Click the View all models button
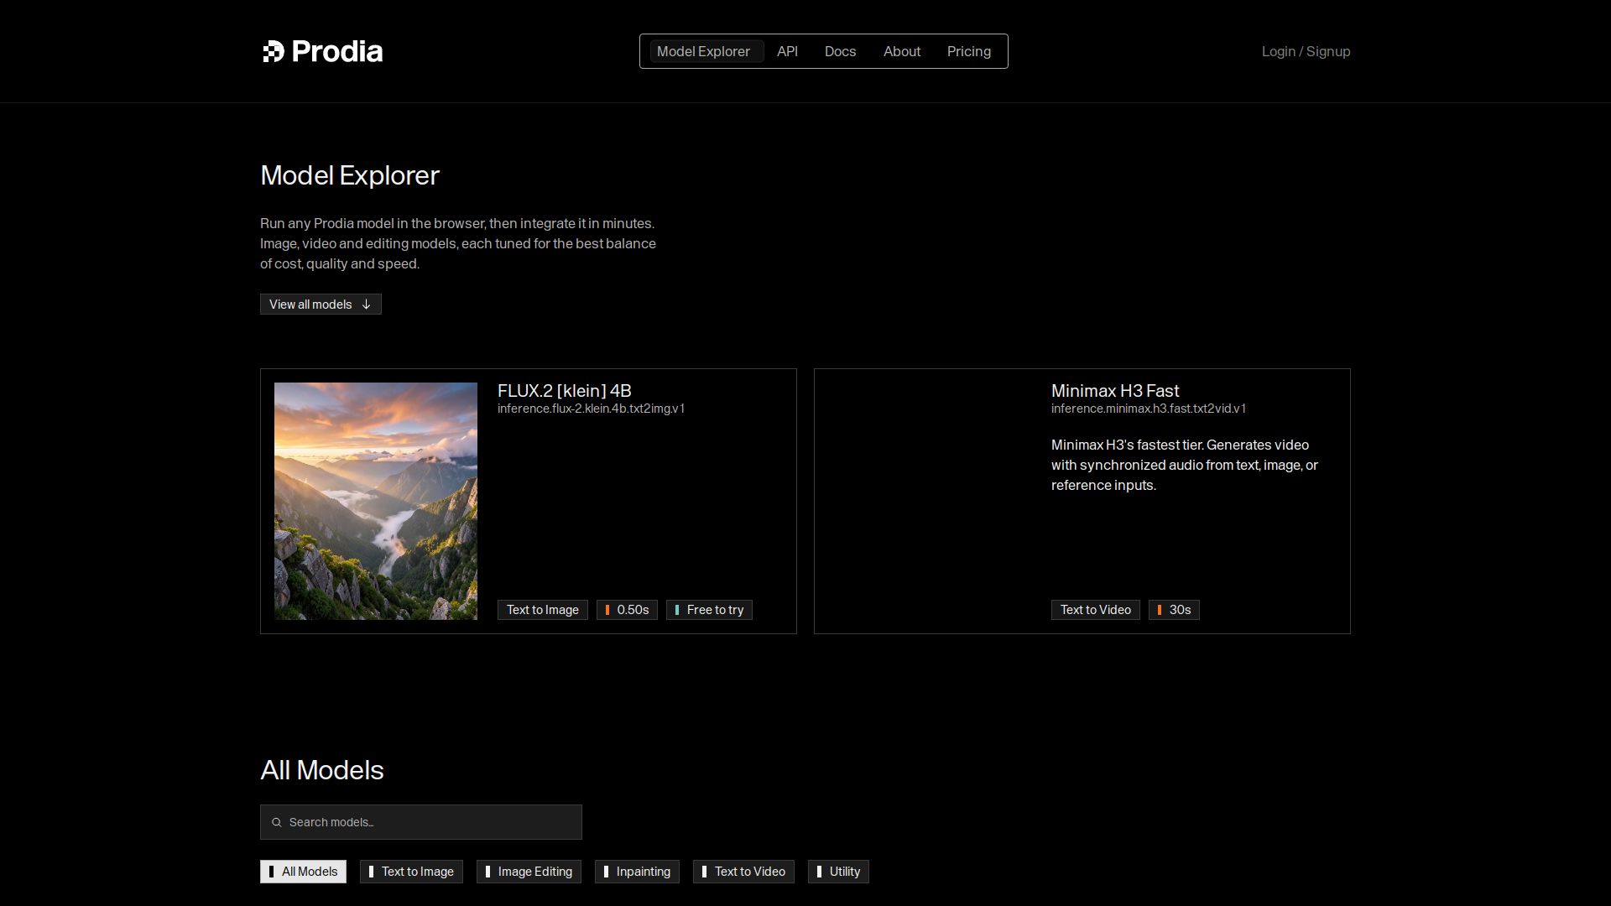The image size is (1611, 906). pos(321,305)
